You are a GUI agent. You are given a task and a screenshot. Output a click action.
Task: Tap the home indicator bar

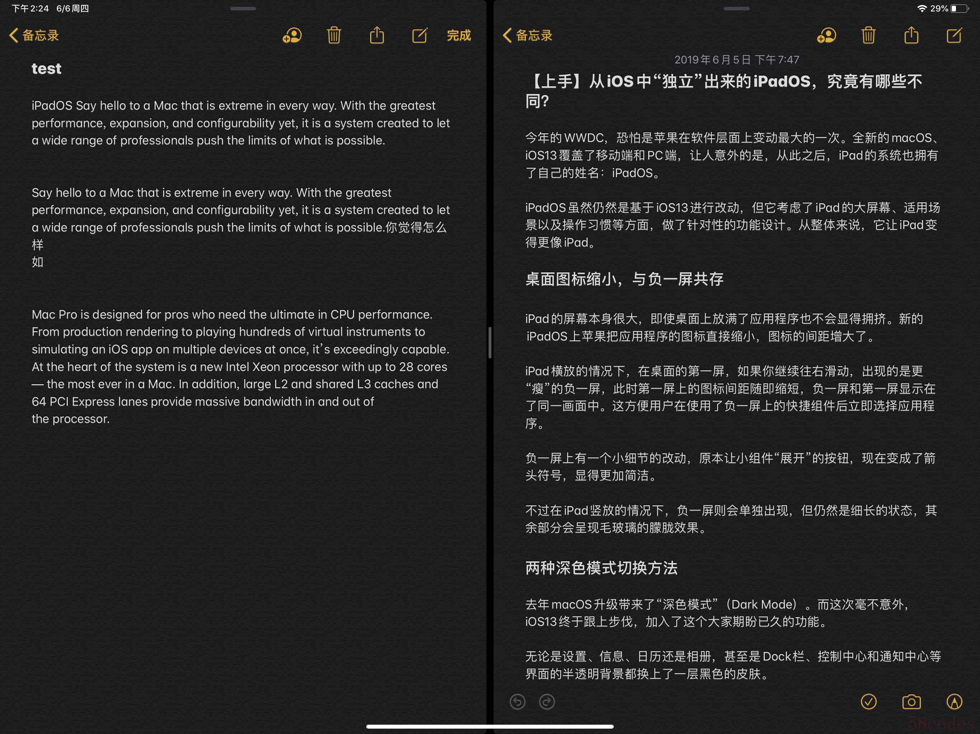pos(490,726)
